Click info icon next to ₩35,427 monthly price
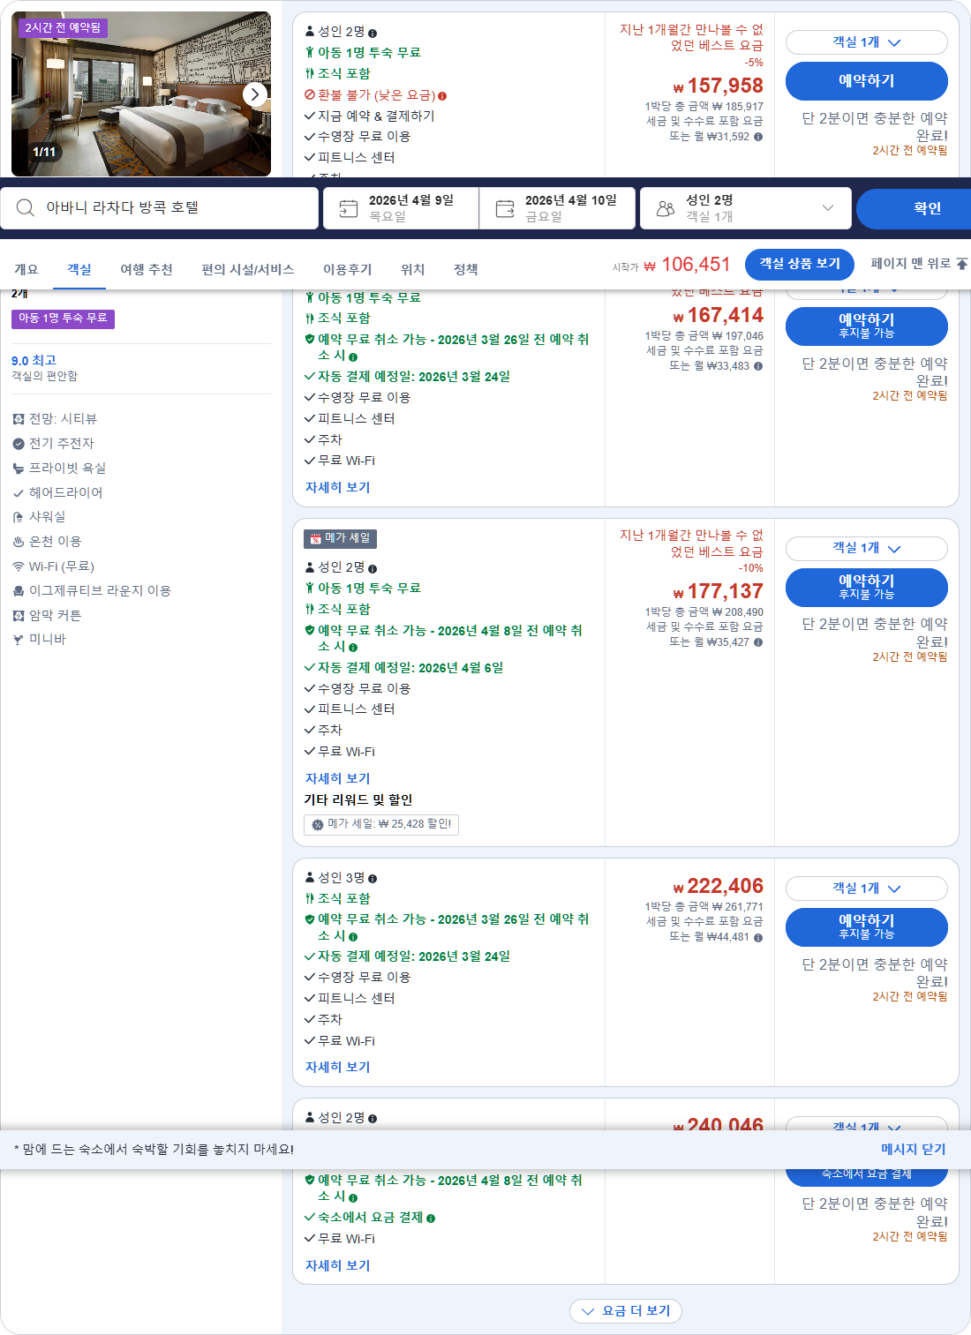This screenshot has width=971, height=1335. 758,642
